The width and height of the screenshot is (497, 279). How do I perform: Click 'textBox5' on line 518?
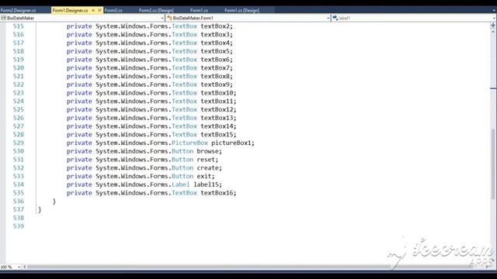(215, 51)
